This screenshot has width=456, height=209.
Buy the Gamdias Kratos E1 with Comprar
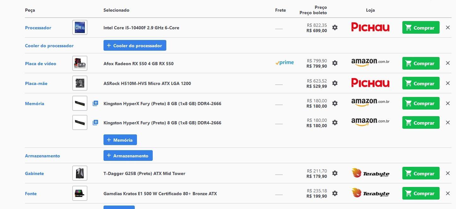click(x=421, y=194)
